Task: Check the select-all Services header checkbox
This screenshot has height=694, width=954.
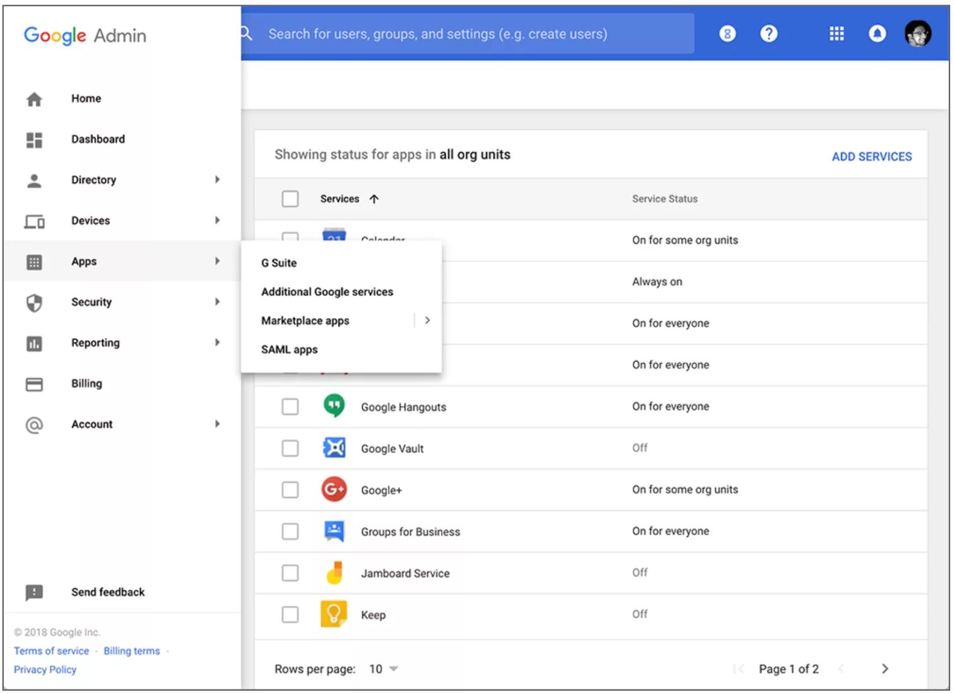Action: [x=290, y=199]
